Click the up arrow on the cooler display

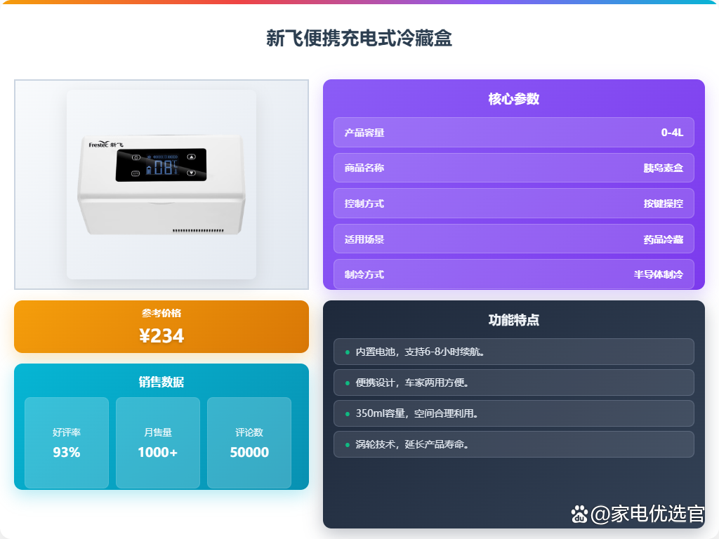[191, 157]
